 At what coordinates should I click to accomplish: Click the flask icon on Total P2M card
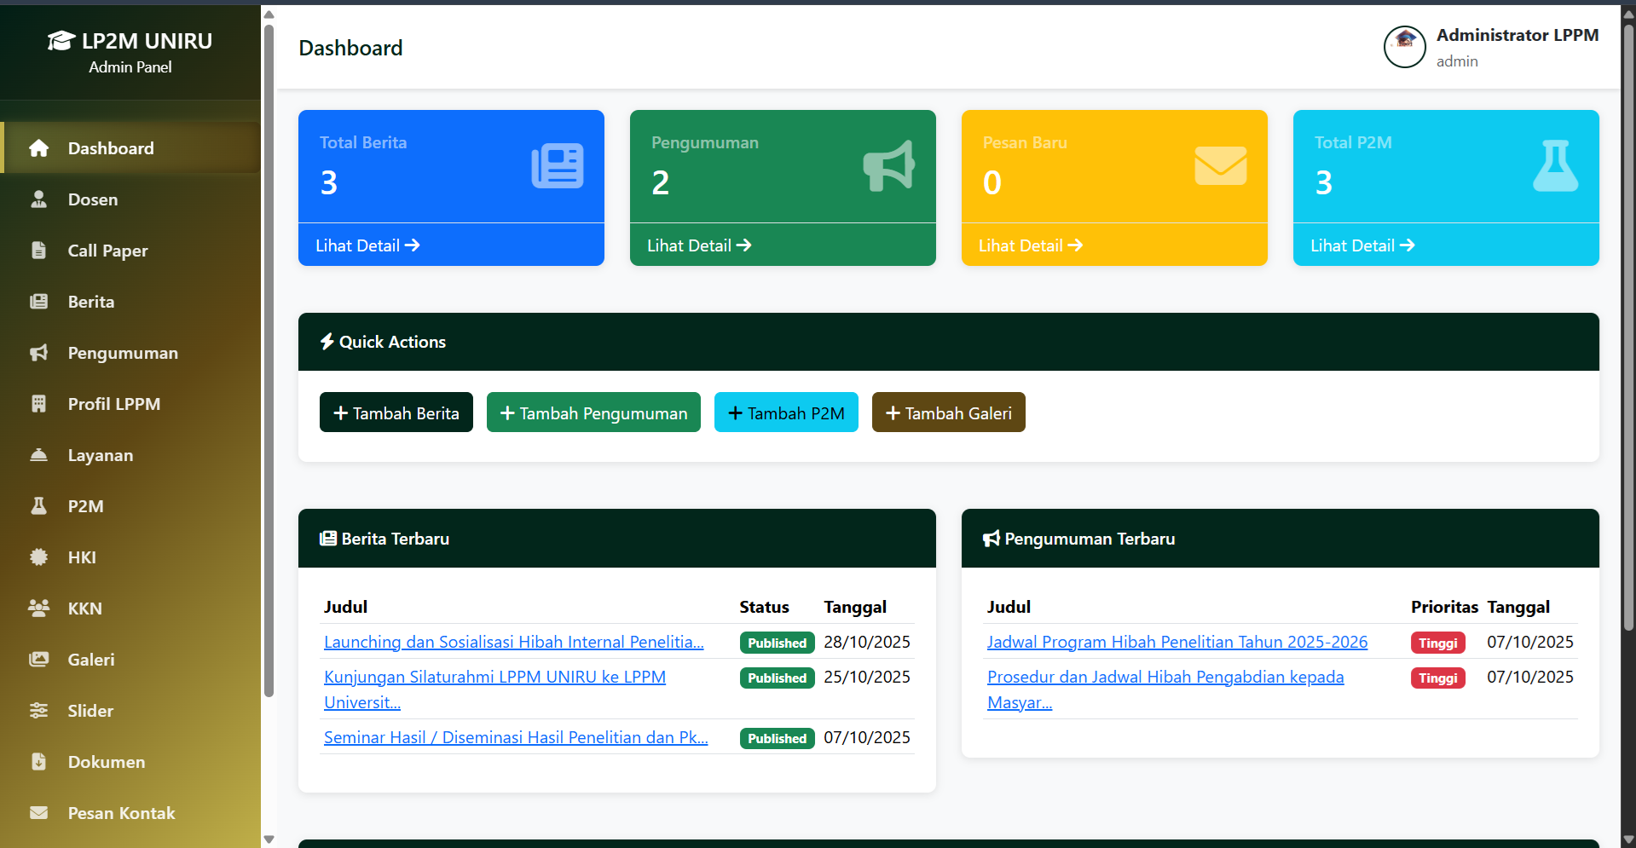(x=1555, y=165)
